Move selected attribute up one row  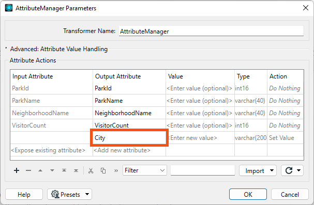tap(40, 170)
